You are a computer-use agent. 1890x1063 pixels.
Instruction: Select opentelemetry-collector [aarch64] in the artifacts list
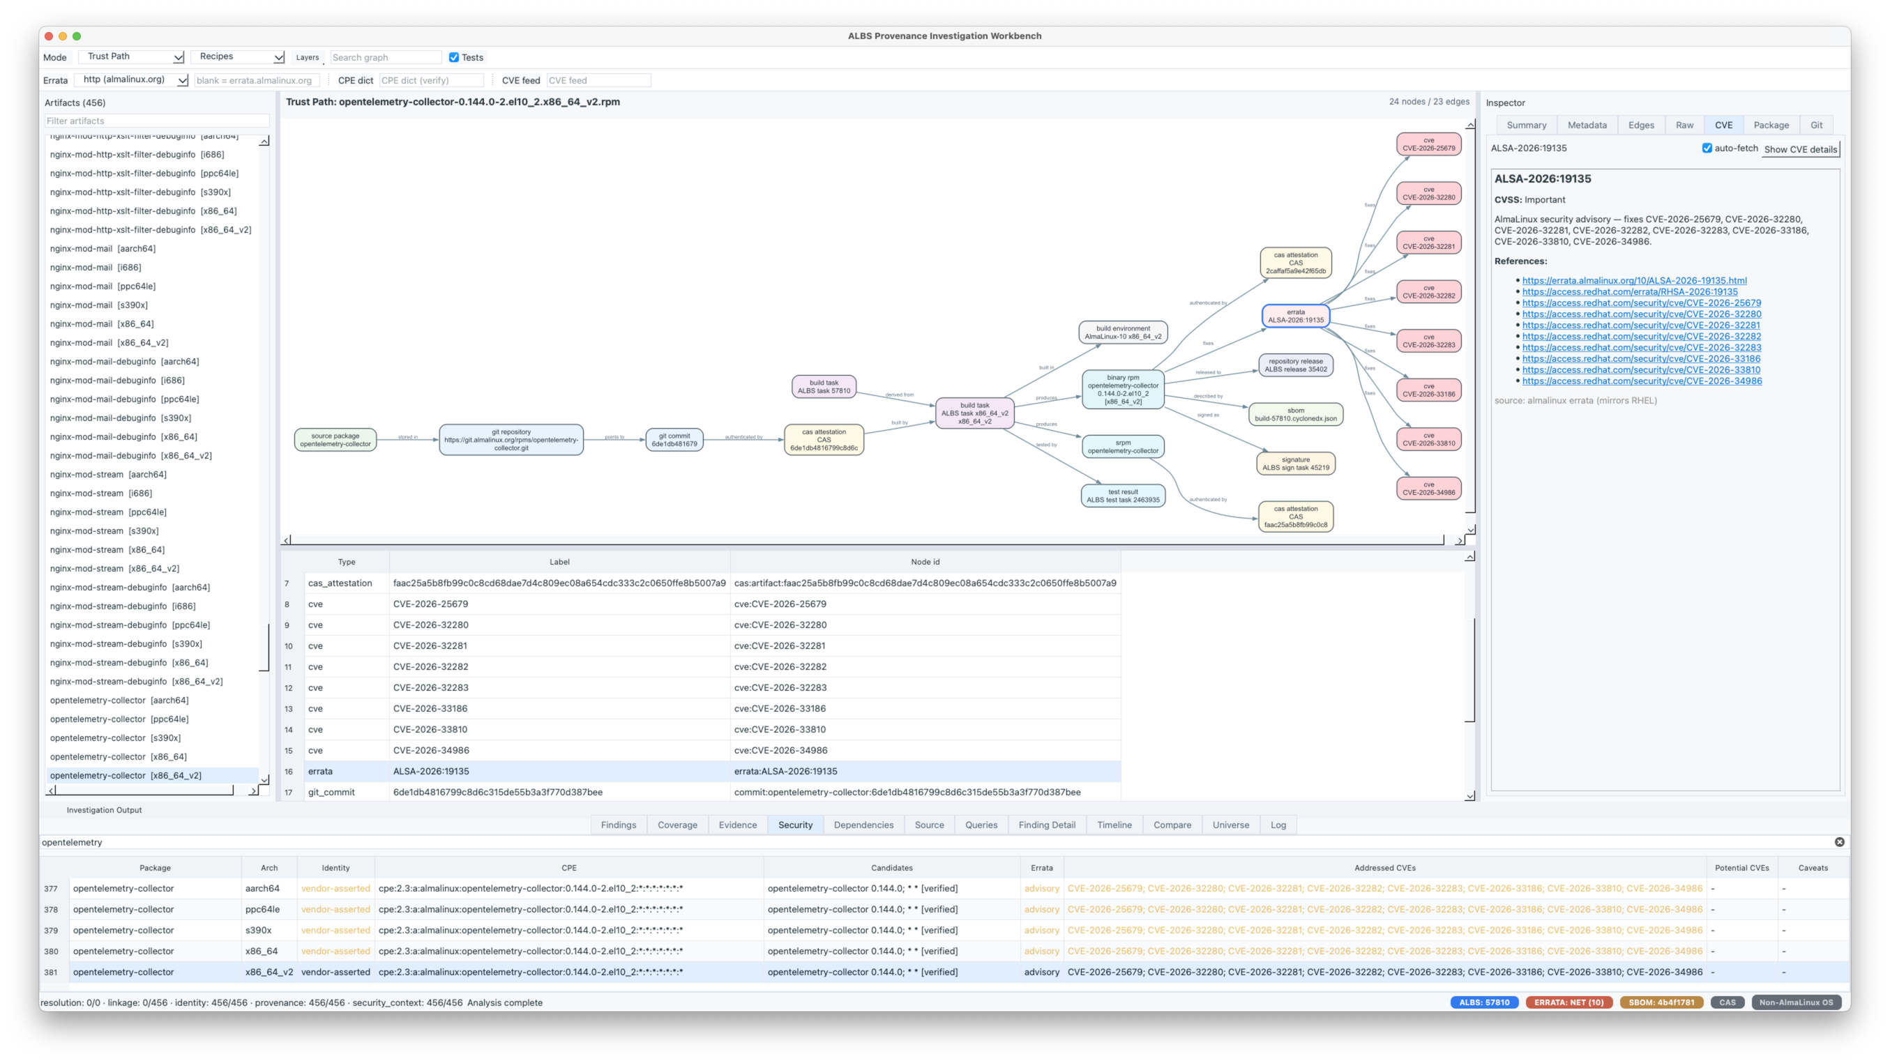tap(153, 700)
